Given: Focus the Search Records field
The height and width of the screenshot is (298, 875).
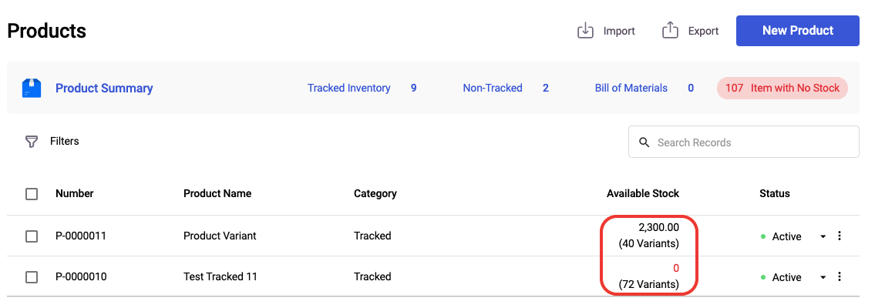Looking at the screenshot, I should 744,142.
